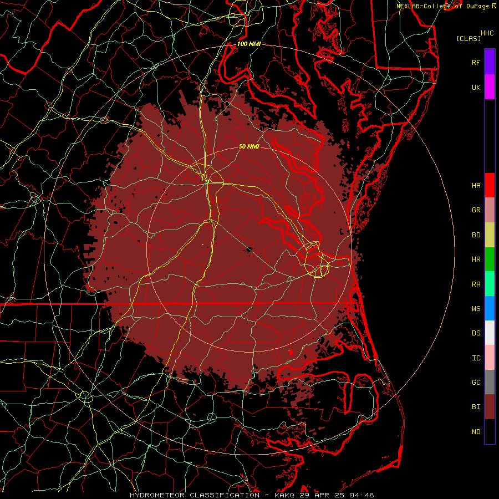This screenshot has height=499, width=499.
Task: Click the WS blue legend swatch
Action: click(490, 308)
